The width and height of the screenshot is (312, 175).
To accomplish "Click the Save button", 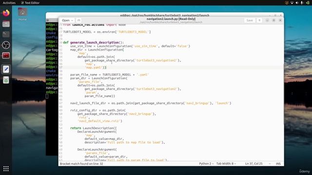I will point(250,20).
